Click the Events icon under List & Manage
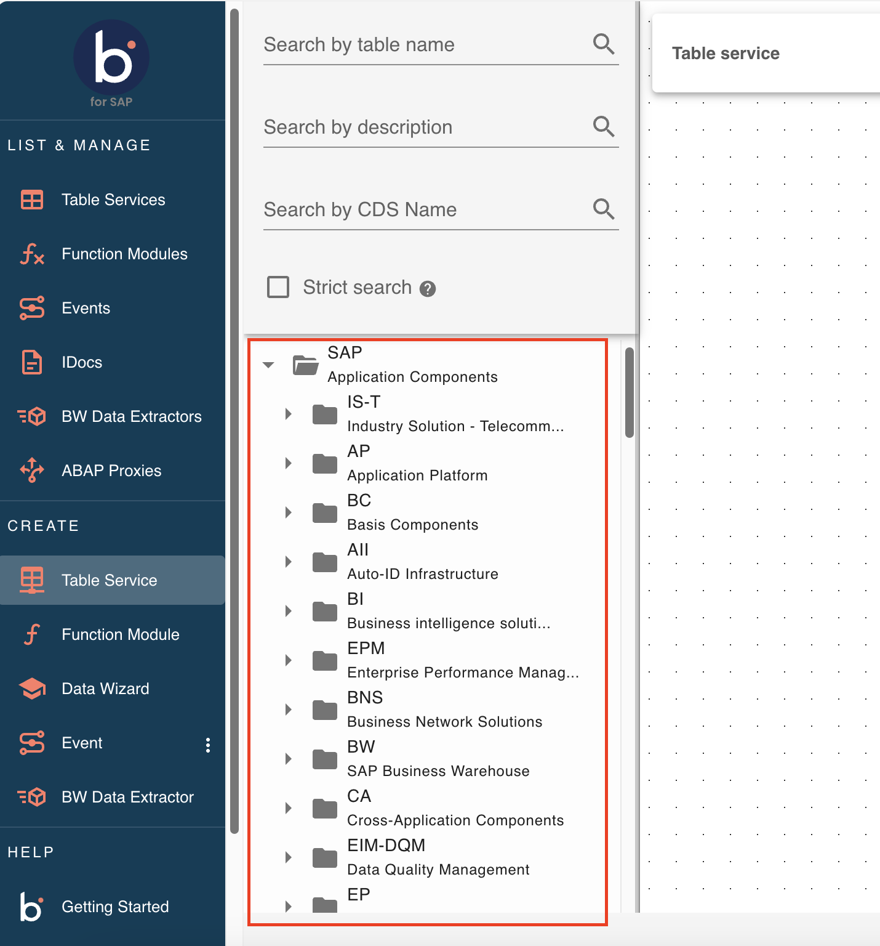Viewport: 880px width, 946px height. (31, 308)
